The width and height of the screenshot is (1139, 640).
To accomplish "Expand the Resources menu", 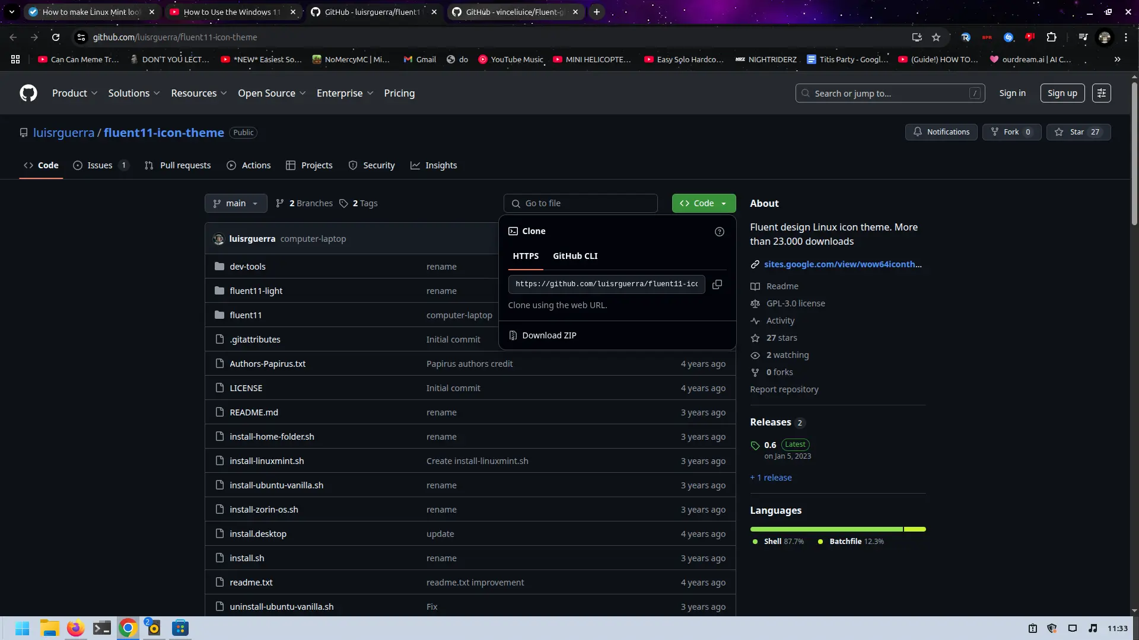I will pos(199,93).
